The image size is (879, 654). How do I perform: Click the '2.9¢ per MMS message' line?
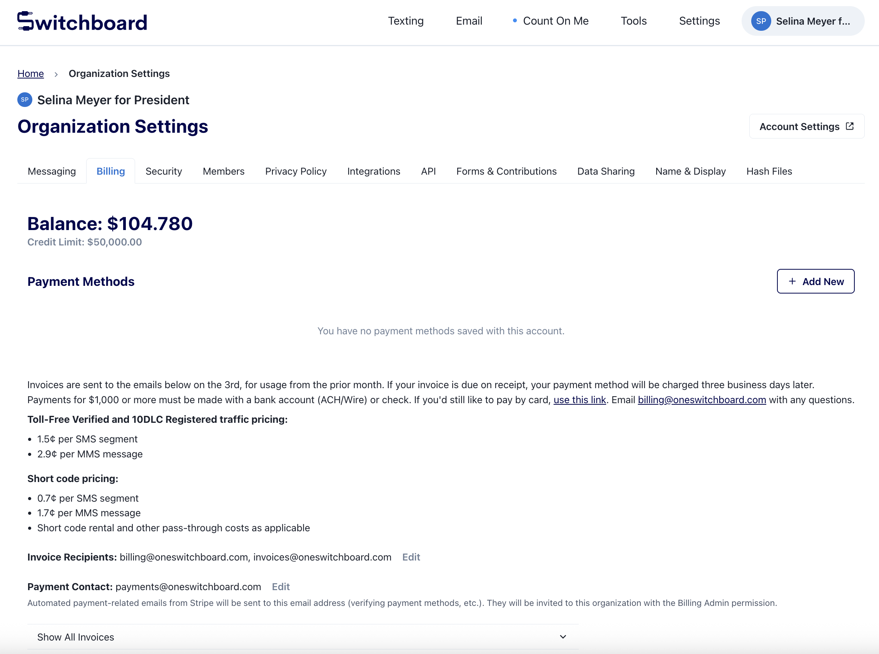coord(90,454)
